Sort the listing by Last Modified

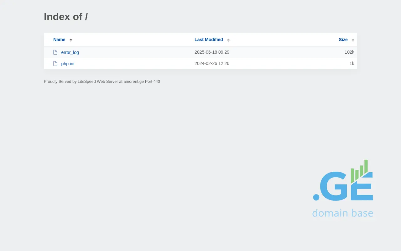click(209, 40)
